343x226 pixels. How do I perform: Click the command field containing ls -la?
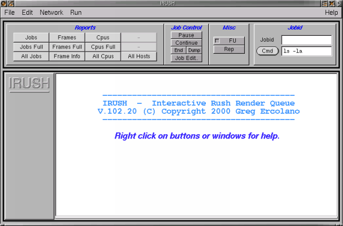[x=306, y=51]
